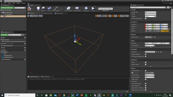Open the Debug menu

click(18, 3)
